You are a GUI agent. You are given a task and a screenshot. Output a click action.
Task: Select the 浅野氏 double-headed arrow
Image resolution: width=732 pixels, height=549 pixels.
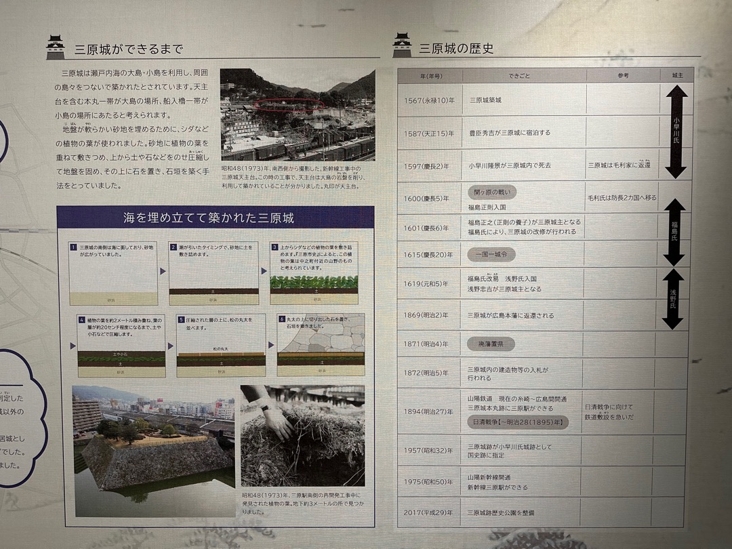673,299
